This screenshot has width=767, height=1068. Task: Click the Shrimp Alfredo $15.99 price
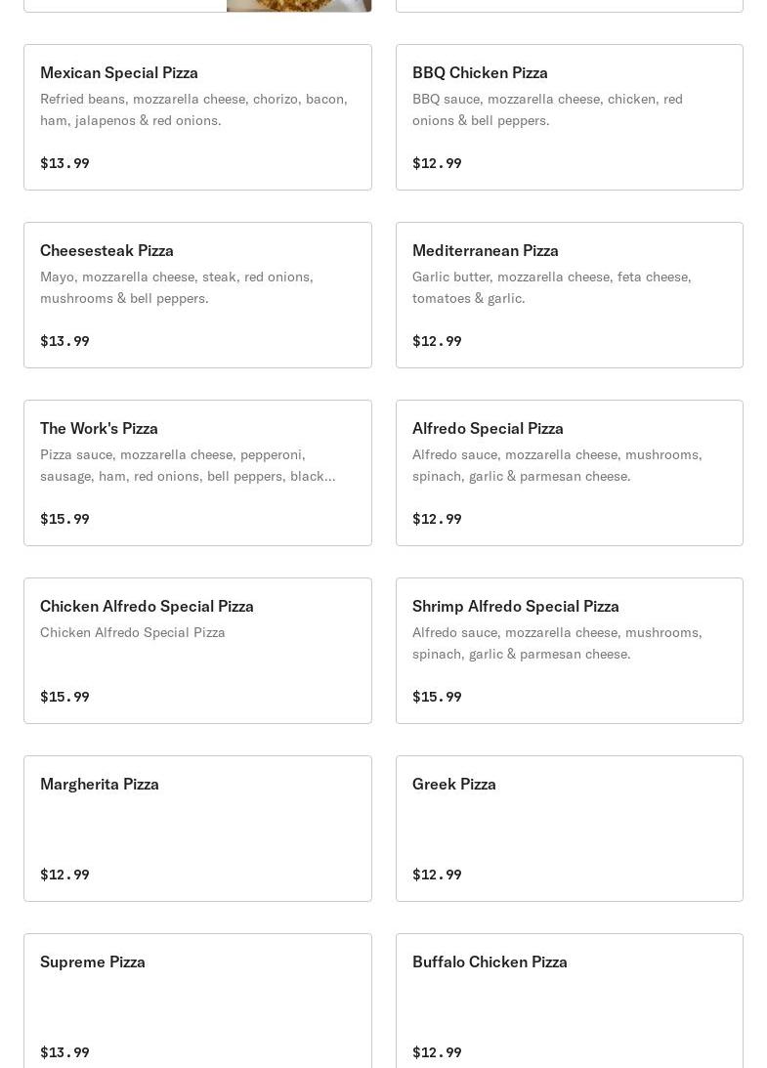tap(437, 697)
